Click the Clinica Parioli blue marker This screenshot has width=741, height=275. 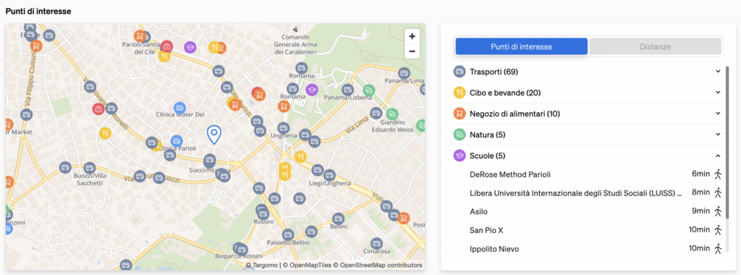coord(177,140)
